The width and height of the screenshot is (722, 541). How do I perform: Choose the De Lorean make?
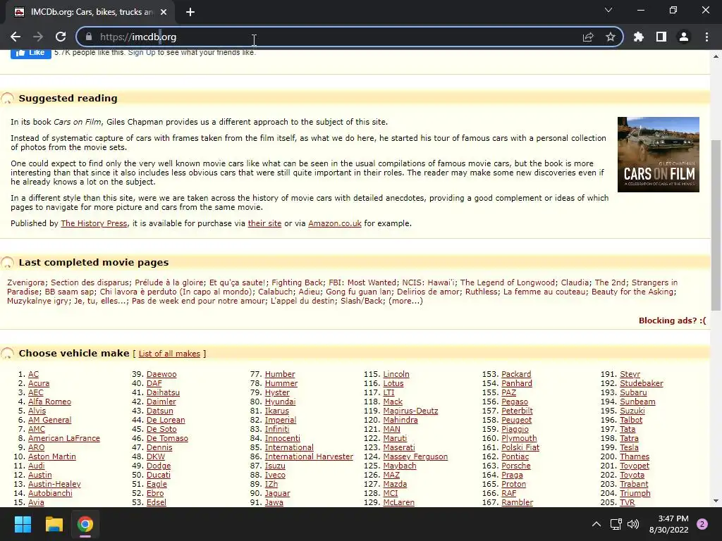pos(166,420)
